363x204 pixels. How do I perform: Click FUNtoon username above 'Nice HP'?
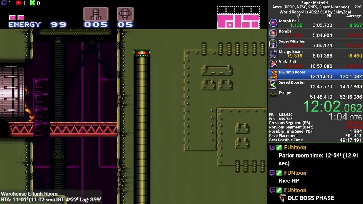pyautogui.click(x=295, y=173)
